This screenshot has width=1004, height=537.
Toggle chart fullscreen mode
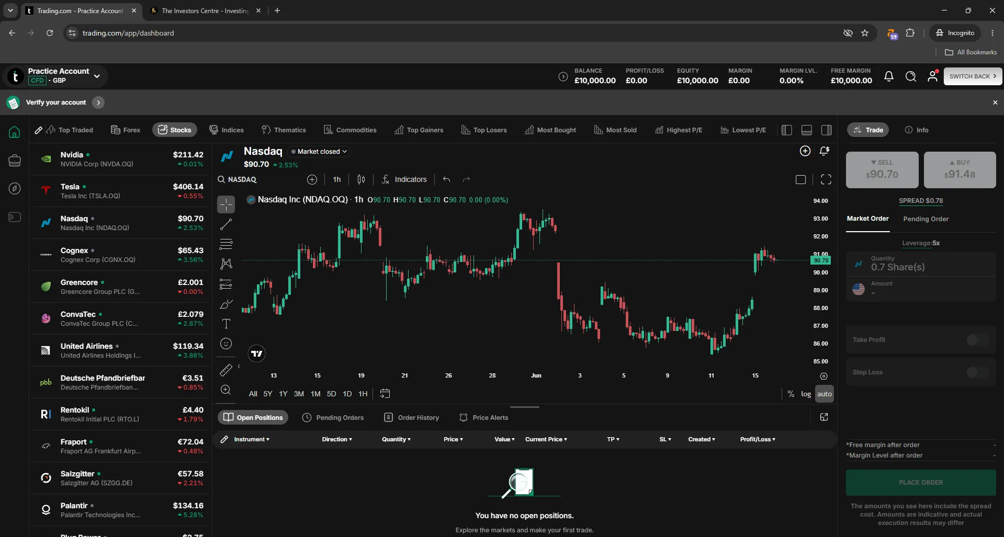[x=826, y=179]
